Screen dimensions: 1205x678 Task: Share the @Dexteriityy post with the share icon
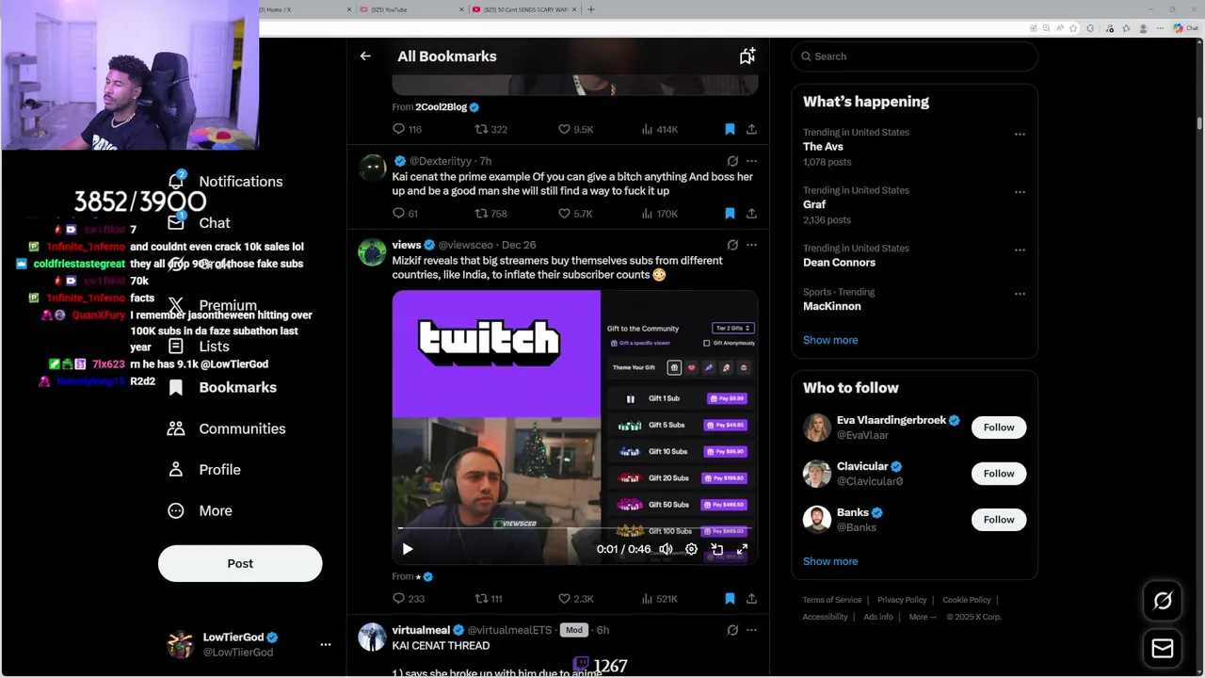751,214
